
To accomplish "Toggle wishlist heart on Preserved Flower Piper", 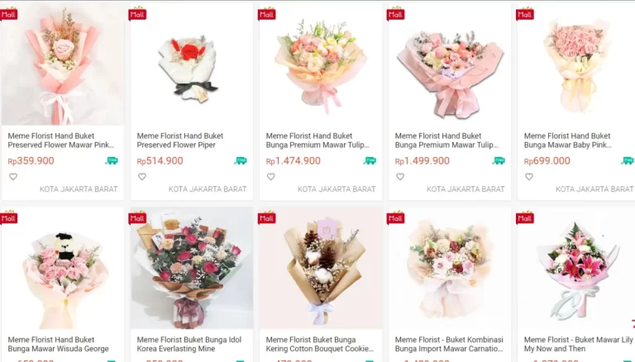I will tap(141, 177).
